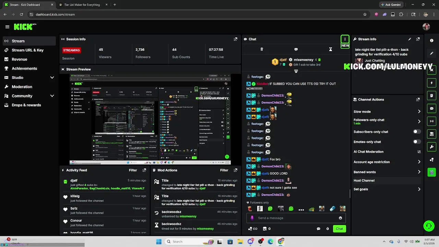Screen dimensions: 439x247
Task: Collapse the chat leaderboard arrow
Action: click(296, 71)
